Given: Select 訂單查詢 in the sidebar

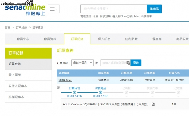Looking at the screenshot, I should click(x=28, y=64).
